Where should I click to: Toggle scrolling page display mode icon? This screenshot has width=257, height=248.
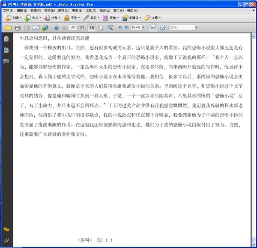153,27
